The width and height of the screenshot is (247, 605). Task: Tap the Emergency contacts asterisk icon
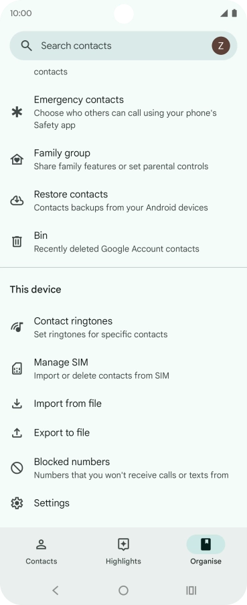pos(17,112)
